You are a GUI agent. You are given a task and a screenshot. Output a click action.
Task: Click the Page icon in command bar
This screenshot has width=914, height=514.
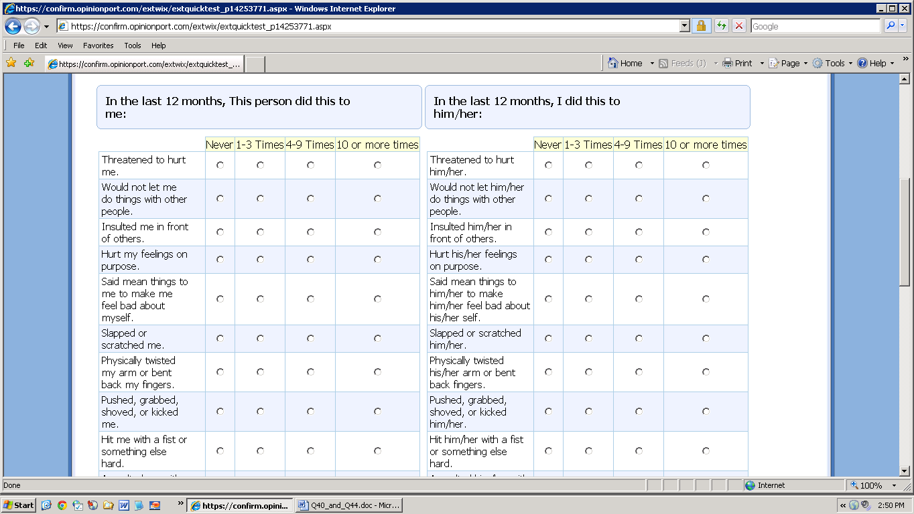coord(774,63)
